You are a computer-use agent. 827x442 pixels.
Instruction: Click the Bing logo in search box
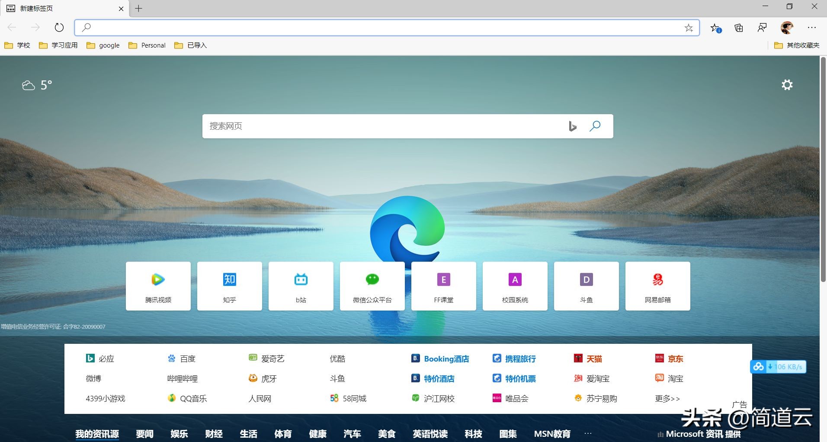tap(572, 126)
